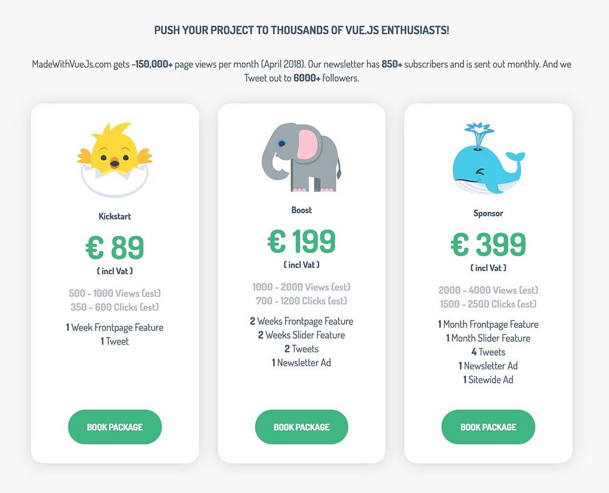
Task: Click the € 199 price
Action: pos(301,241)
